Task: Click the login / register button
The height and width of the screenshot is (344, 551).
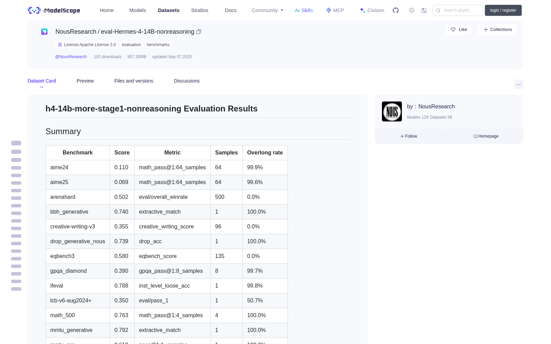Action: pyautogui.click(x=503, y=10)
